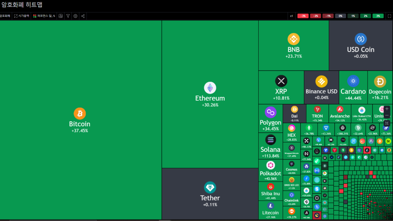Select the tile showing +125.83%
The height and width of the screenshot is (221, 393).
pyautogui.click(x=307, y=192)
